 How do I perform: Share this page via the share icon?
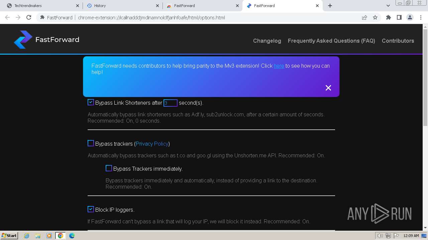(364, 17)
